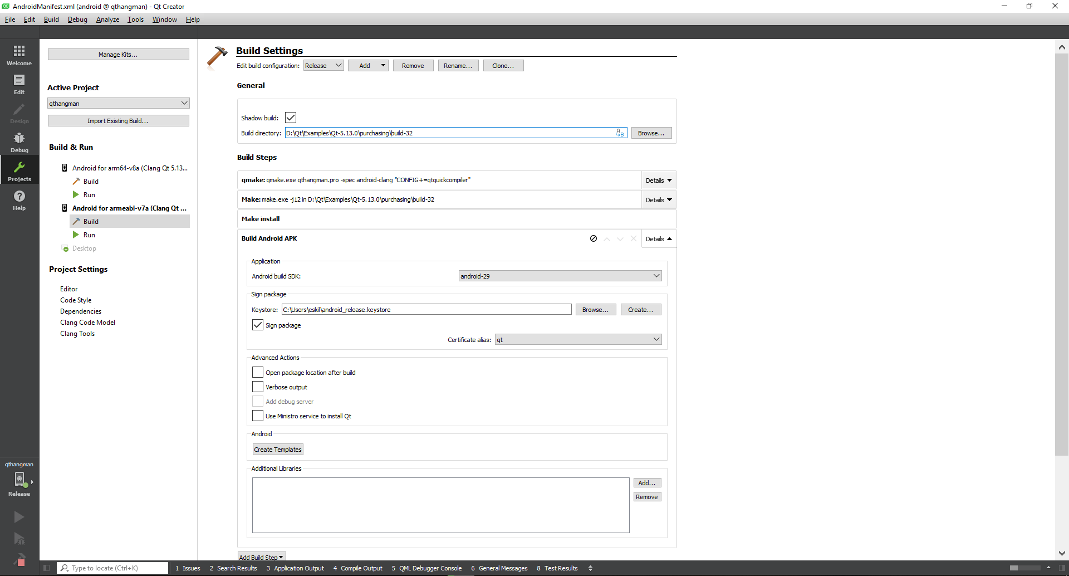Enable Use Ministro service to install Qt
The width and height of the screenshot is (1069, 576).
click(x=258, y=416)
